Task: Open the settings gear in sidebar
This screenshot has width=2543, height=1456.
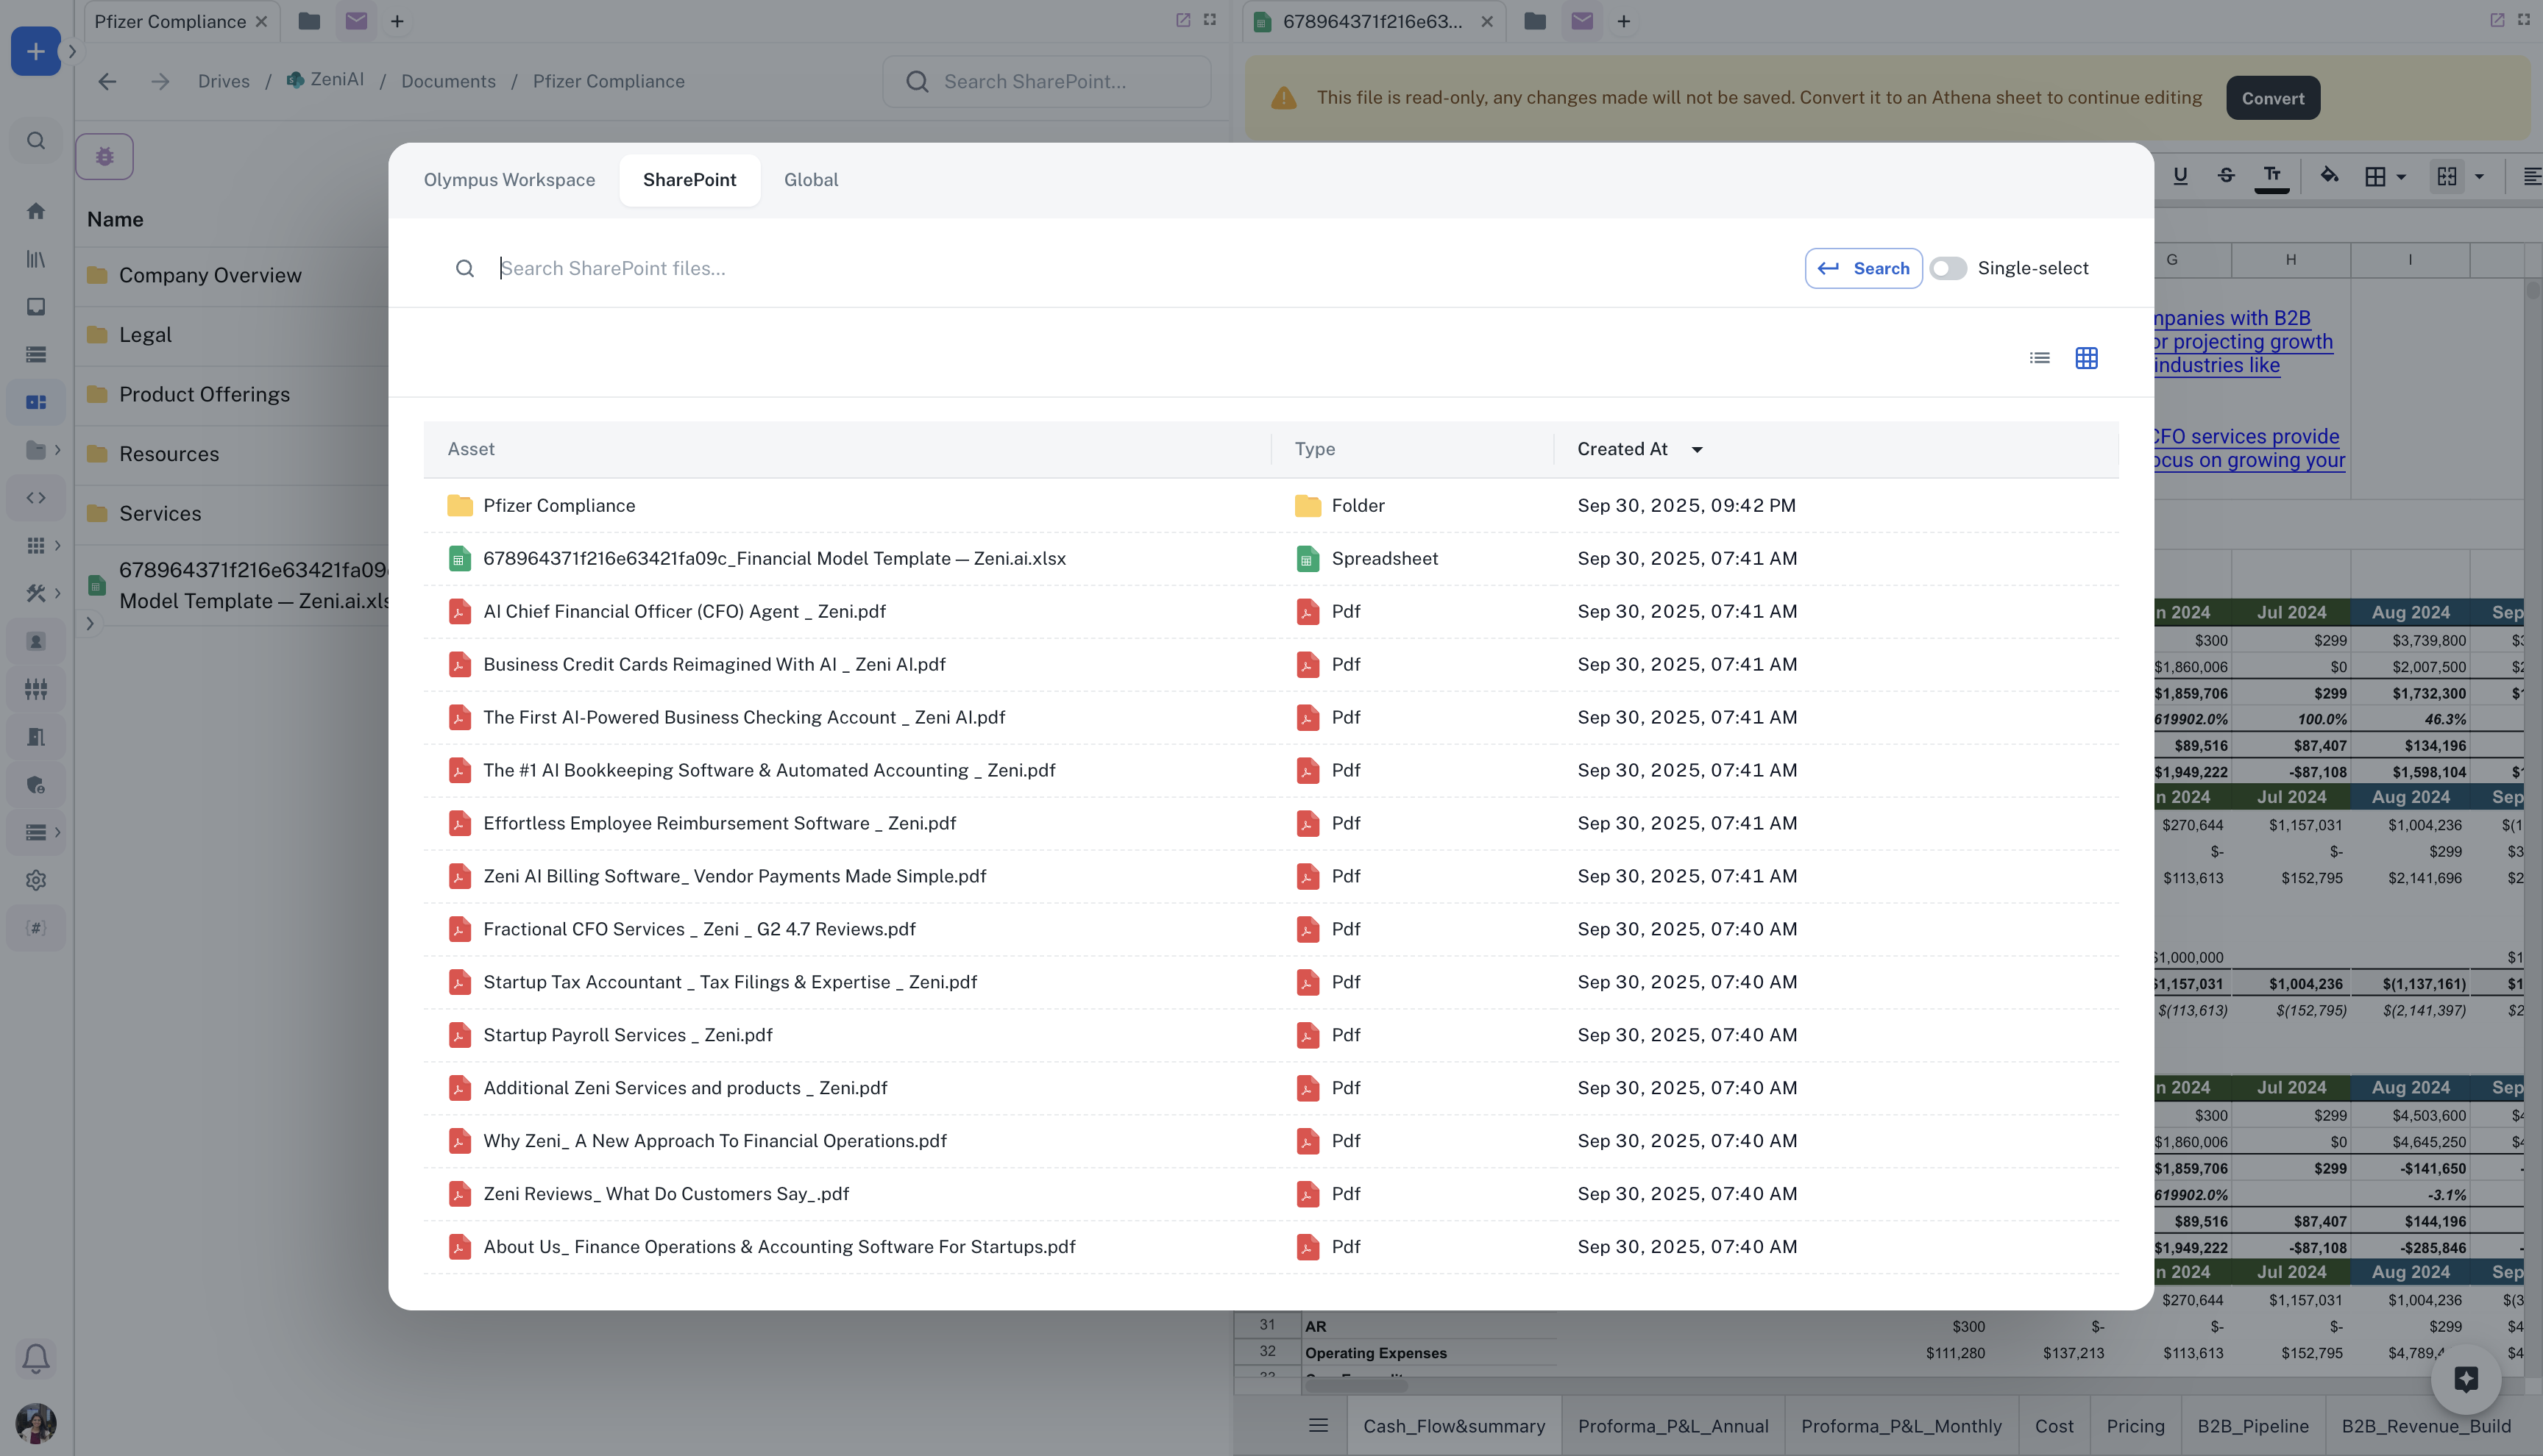Action: (36, 880)
